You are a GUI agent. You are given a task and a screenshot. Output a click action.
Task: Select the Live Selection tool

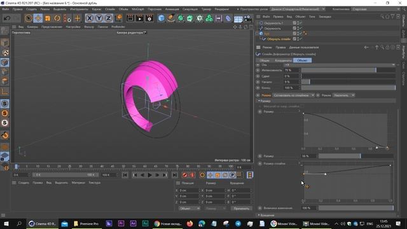(x=28, y=18)
